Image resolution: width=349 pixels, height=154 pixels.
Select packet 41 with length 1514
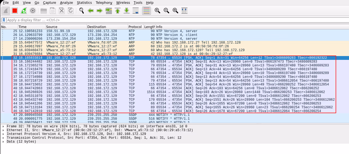click(x=175, y=92)
